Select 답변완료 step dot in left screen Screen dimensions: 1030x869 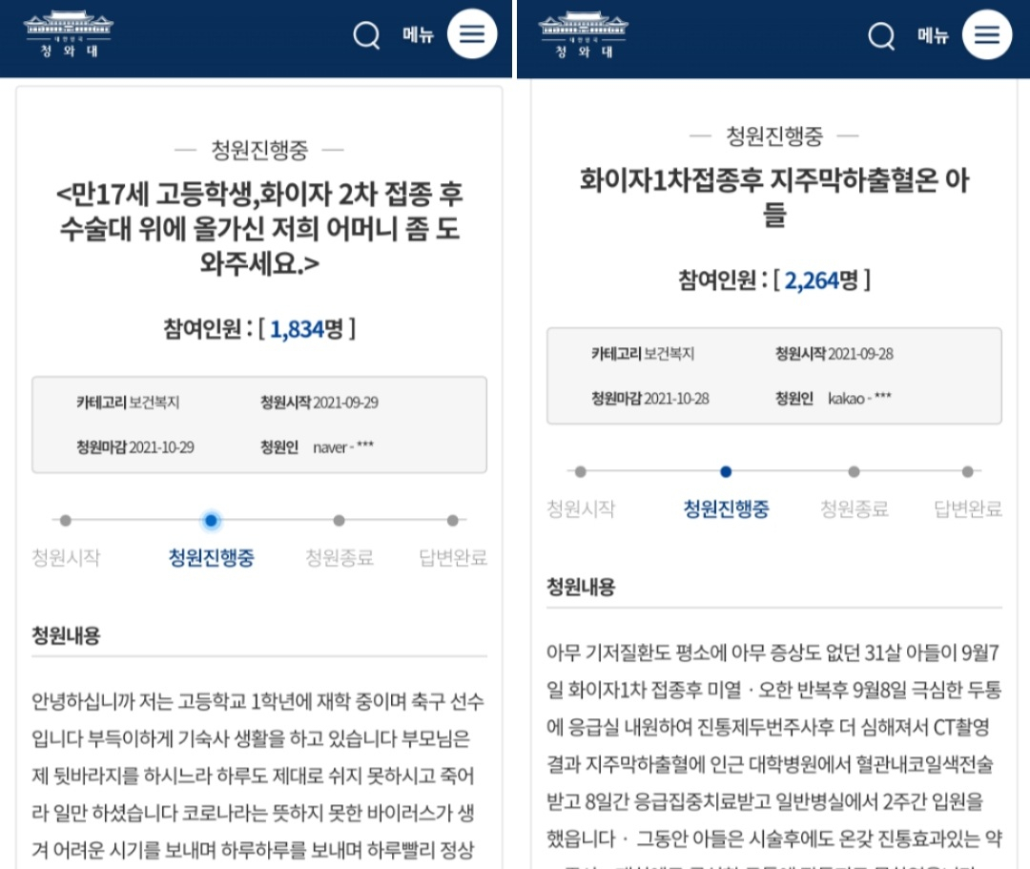coord(453,520)
